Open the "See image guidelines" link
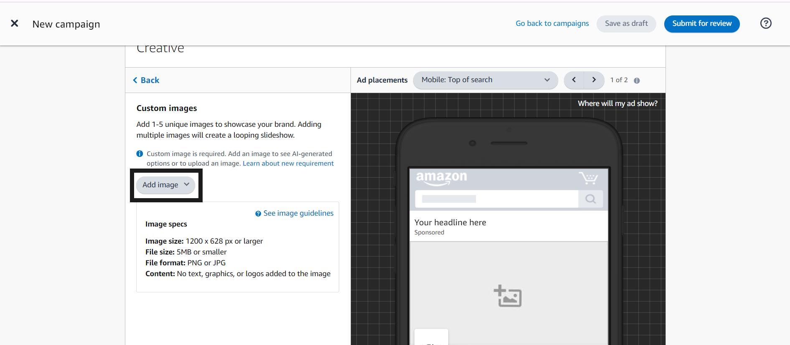The width and height of the screenshot is (790, 345). click(x=298, y=213)
